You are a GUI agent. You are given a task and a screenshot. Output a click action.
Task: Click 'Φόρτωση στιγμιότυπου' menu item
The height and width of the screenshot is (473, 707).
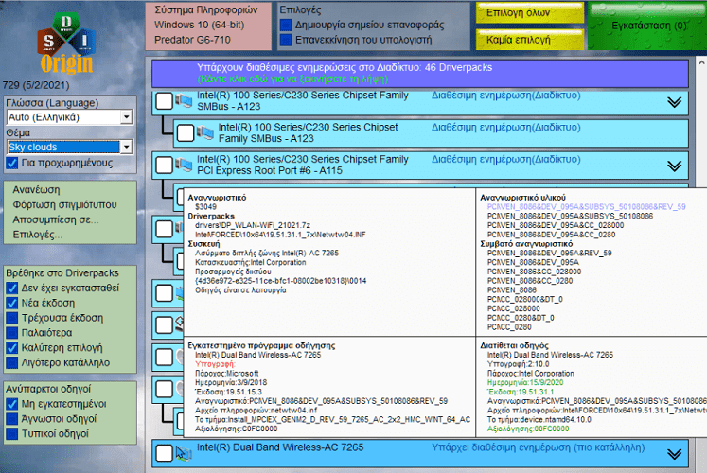(x=64, y=204)
